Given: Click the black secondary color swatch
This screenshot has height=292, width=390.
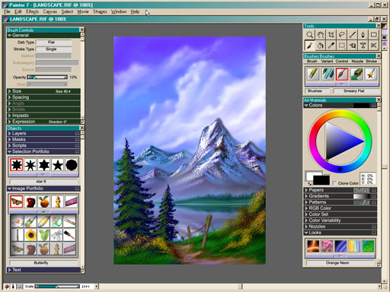Looking at the screenshot, I should tap(321, 180).
